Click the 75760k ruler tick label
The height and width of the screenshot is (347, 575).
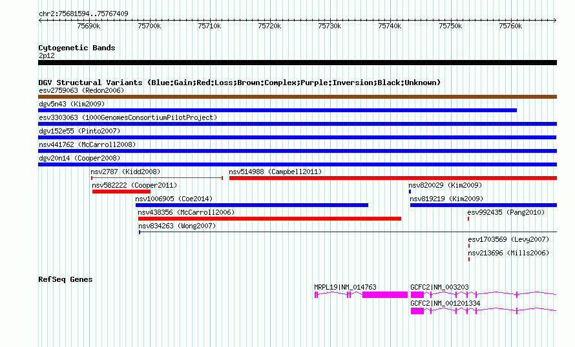tap(510, 26)
